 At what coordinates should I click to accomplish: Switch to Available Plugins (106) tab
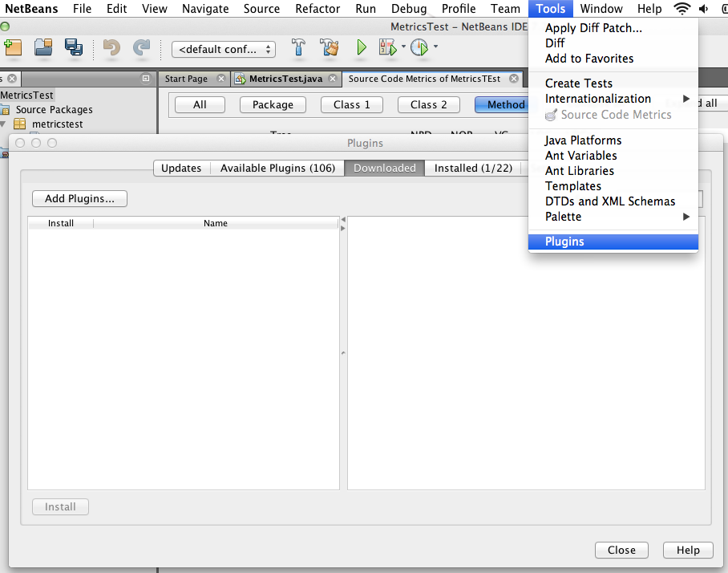click(x=277, y=168)
